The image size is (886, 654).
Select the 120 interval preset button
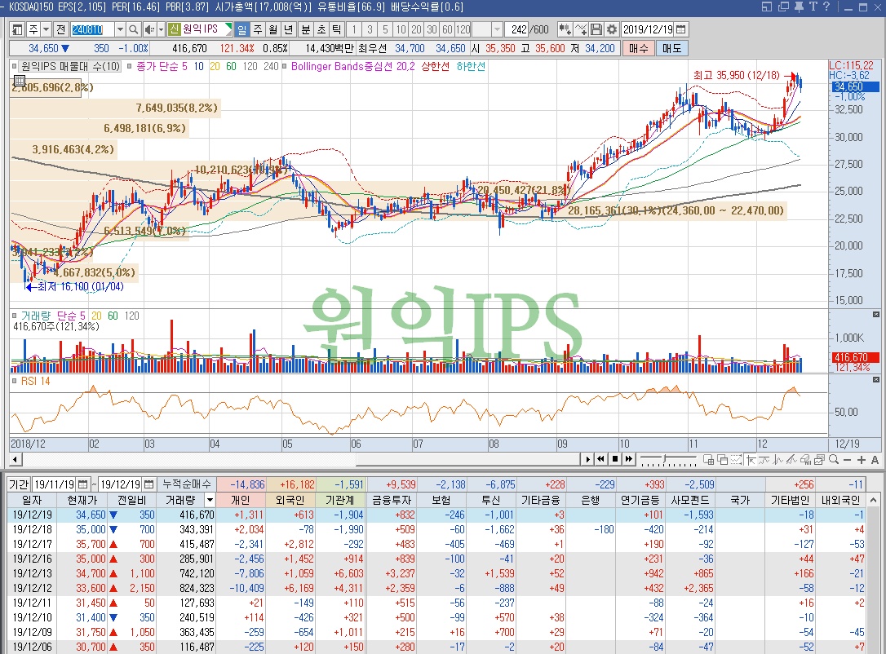coord(463,29)
